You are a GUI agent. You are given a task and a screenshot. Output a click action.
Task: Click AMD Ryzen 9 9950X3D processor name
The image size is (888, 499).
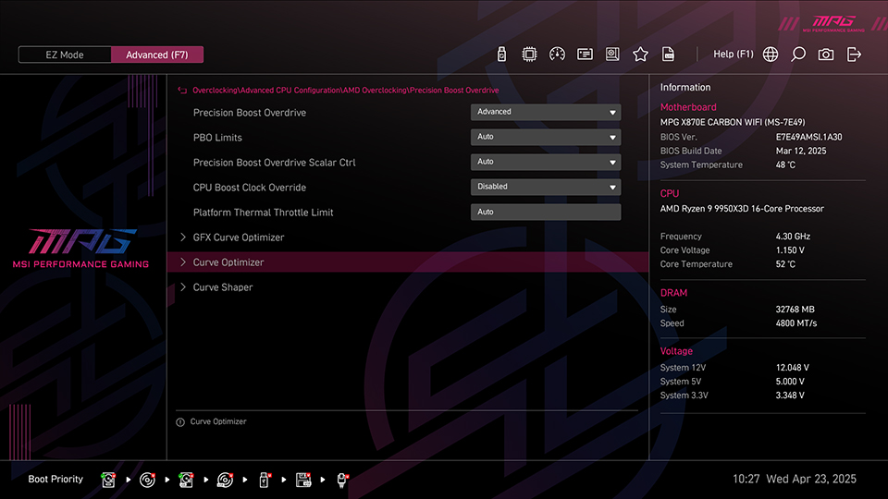pos(742,209)
